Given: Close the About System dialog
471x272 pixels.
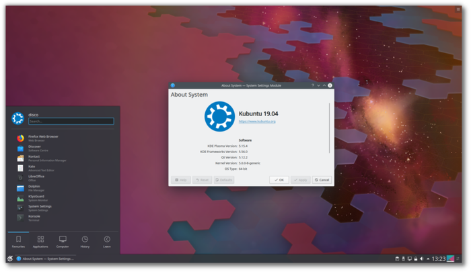Looking at the screenshot, I should [x=330, y=85].
